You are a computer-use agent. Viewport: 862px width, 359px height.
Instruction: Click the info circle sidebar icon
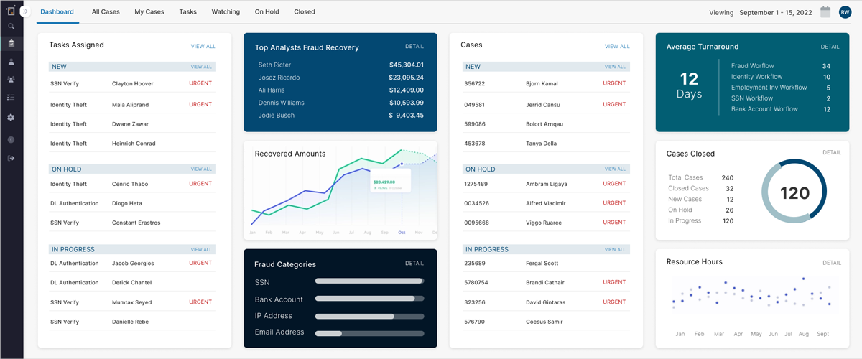(x=11, y=140)
